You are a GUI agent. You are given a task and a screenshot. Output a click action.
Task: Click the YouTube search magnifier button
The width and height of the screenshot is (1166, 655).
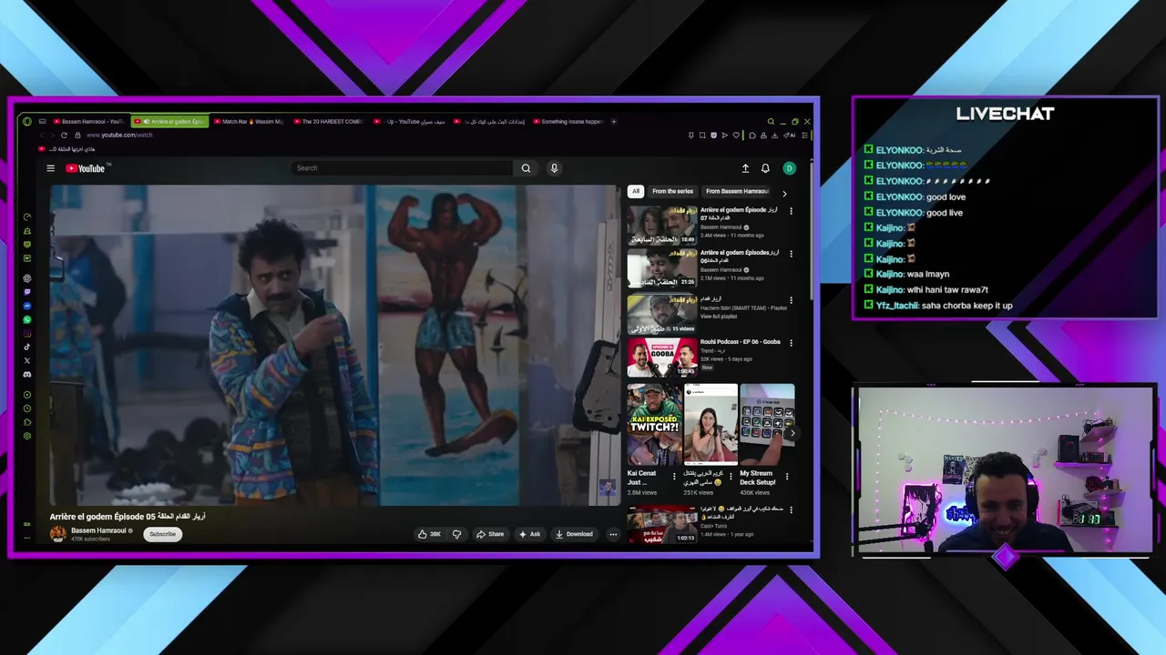[x=526, y=168]
